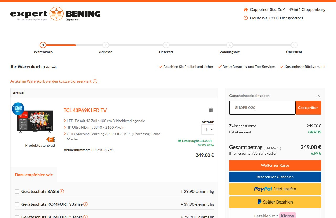Click the Versandkostenfrei blue badge
Image resolution: width=336 pixels, height=218 pixels.
click(x=18, y=109)
